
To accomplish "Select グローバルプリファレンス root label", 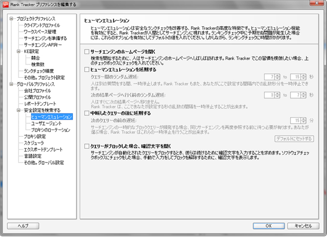I will pos(36,84).
